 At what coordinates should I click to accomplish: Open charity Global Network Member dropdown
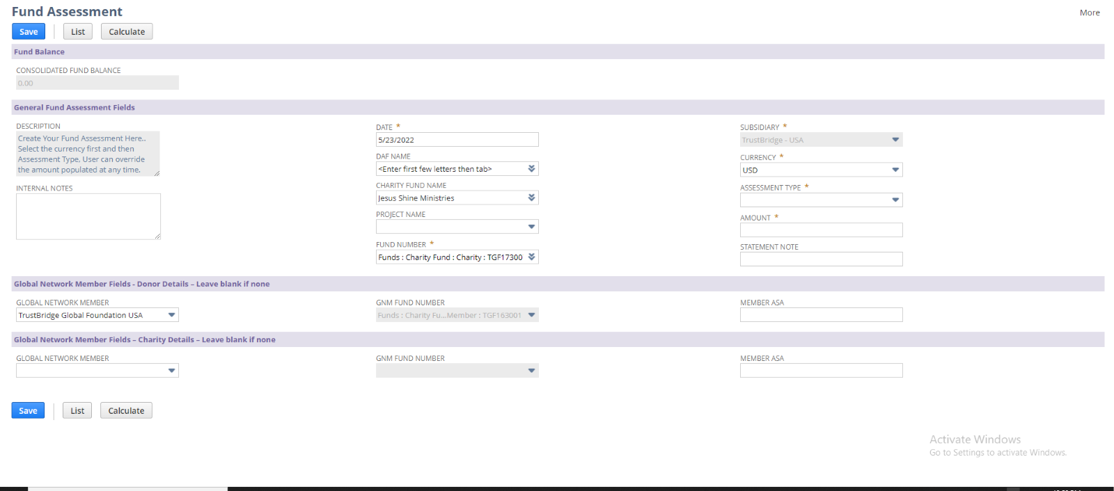coord(171,371)
